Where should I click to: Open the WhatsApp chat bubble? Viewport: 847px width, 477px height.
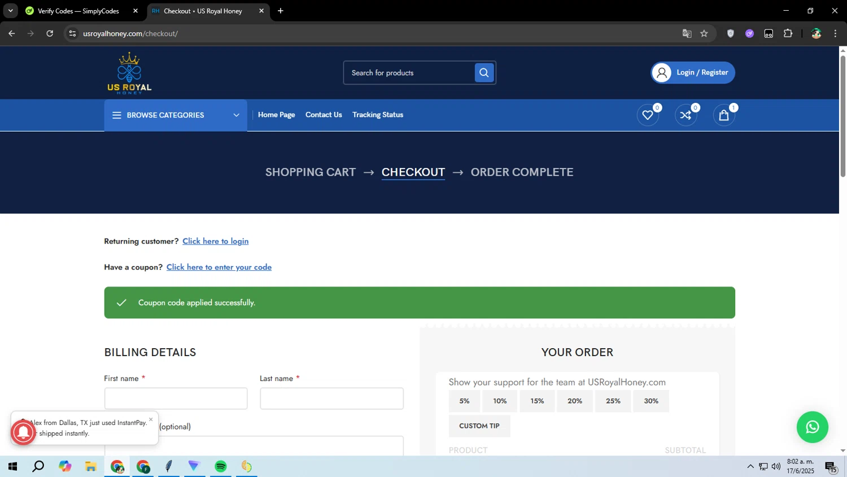(x=812, y=427)
